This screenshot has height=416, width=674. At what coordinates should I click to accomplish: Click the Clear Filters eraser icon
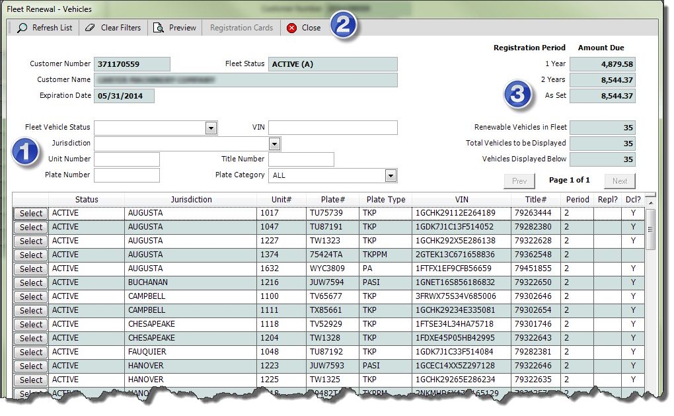(x=91, y=28)
